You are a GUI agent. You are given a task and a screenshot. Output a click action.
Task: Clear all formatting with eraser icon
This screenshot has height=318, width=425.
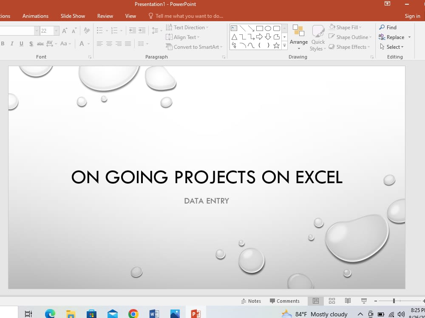click(87, 31)
